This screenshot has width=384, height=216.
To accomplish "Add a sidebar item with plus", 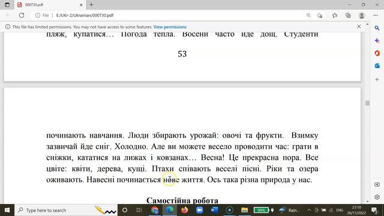I will click(377, 79).
